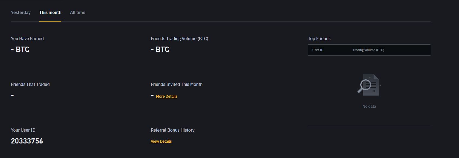Viewport: 459px width, 158px height.
Task: Click the You Have Earned label
Action: click(x=27, y=38)
